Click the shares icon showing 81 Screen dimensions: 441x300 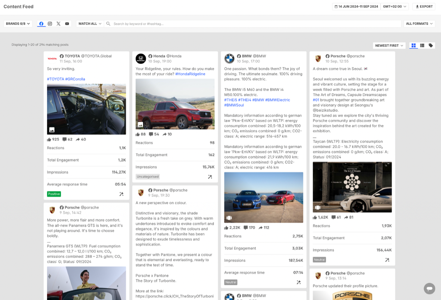pyautogui.click(x=346, y=217)
